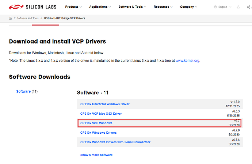Select the Software (11) filter
Viewport: 252px width, 164px height.
tap(27, 91)
